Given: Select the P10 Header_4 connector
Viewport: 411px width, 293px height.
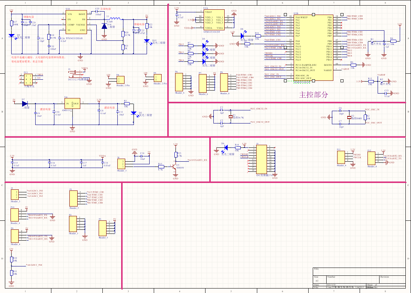Looking at the screenshot, I should (x=14, y=215).
